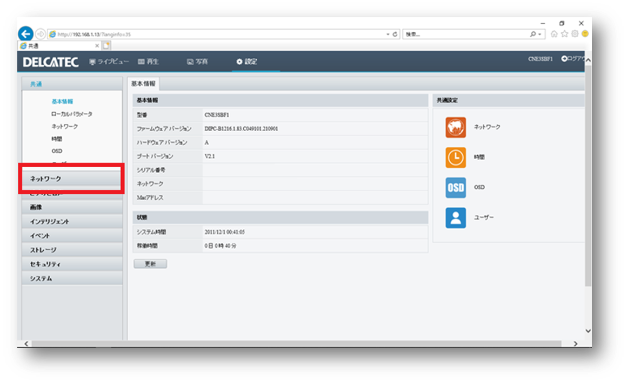Select 基本情報 in the sidebar
627x383 pixels.
pyautogui.click(x=62, y=101)
